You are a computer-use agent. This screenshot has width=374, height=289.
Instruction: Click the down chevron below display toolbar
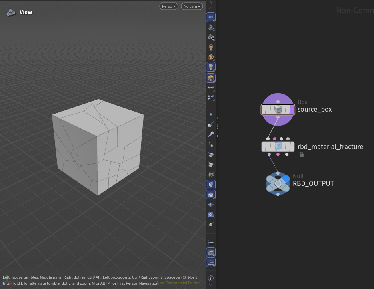211,285
